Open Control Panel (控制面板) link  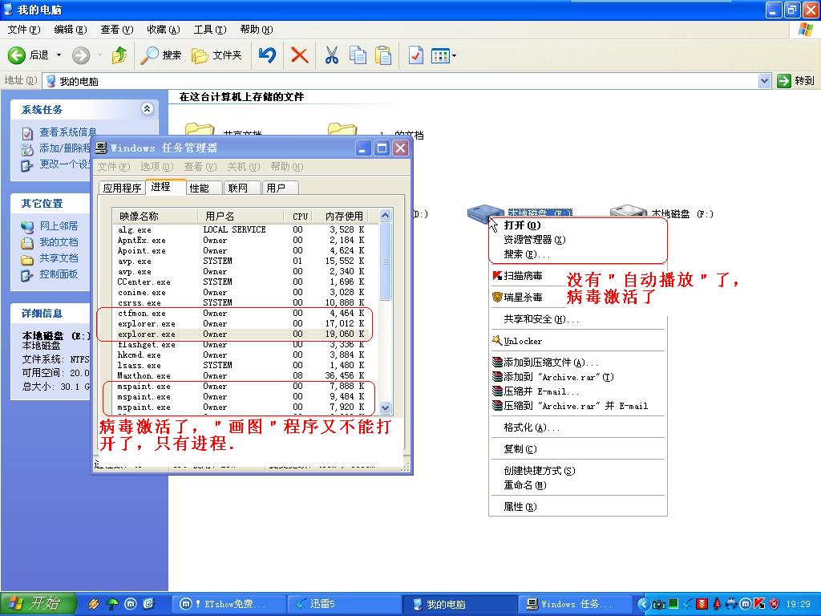click(x=58, y=274)
